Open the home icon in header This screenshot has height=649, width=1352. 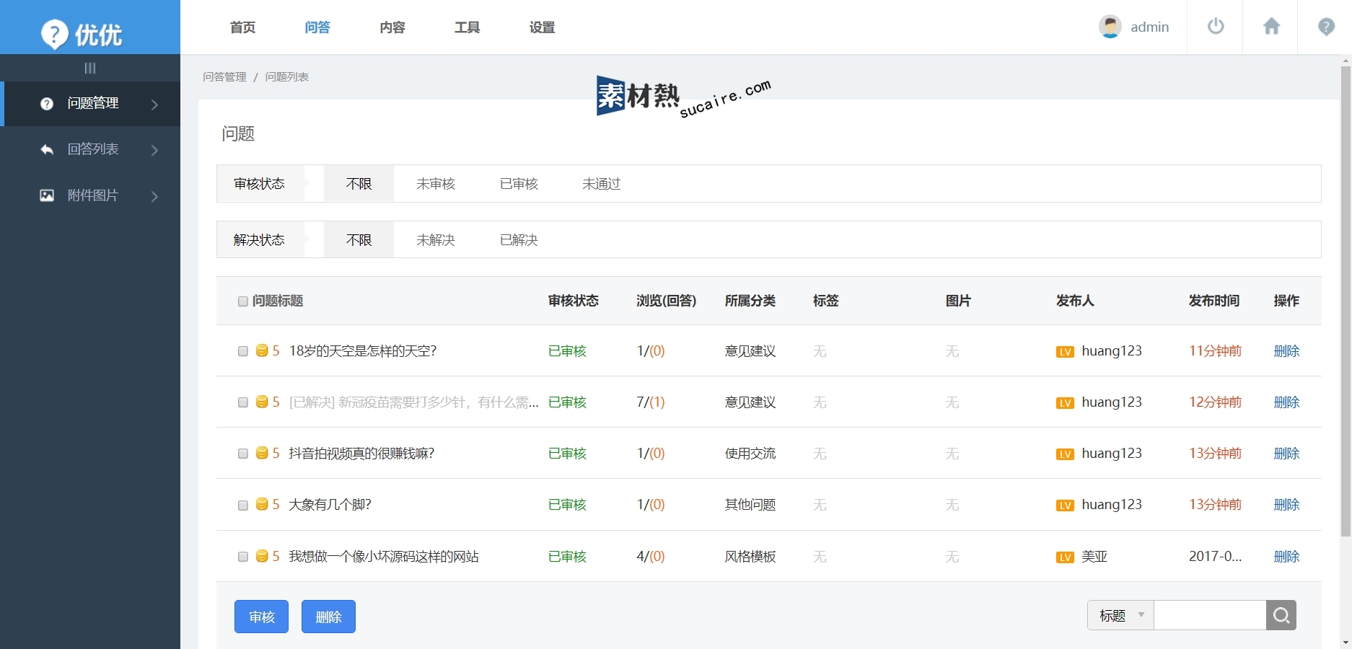pos(1271,27)
